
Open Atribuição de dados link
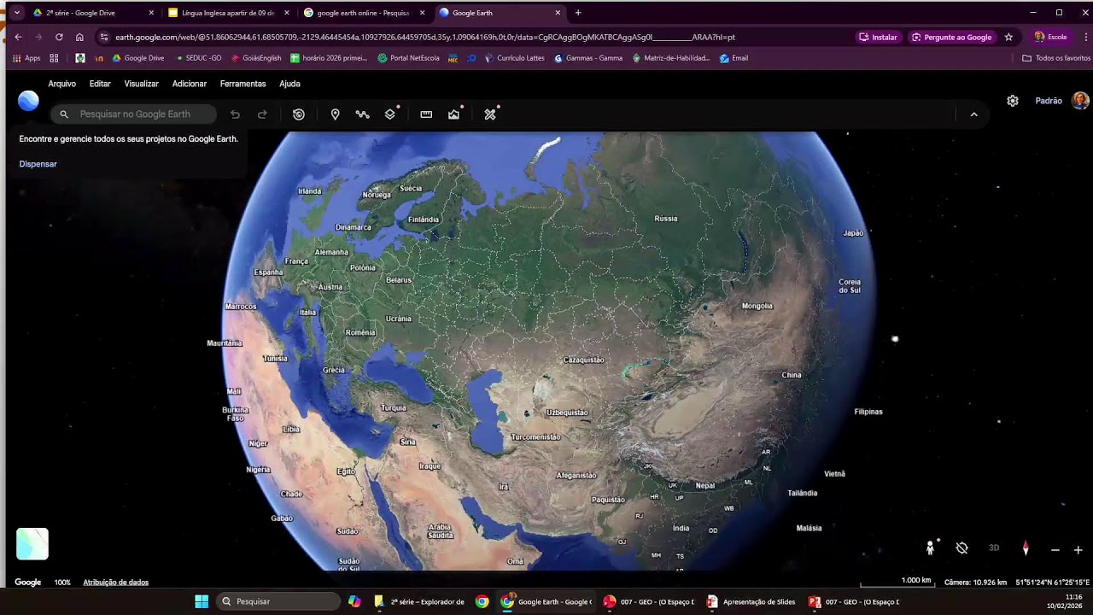116,583
